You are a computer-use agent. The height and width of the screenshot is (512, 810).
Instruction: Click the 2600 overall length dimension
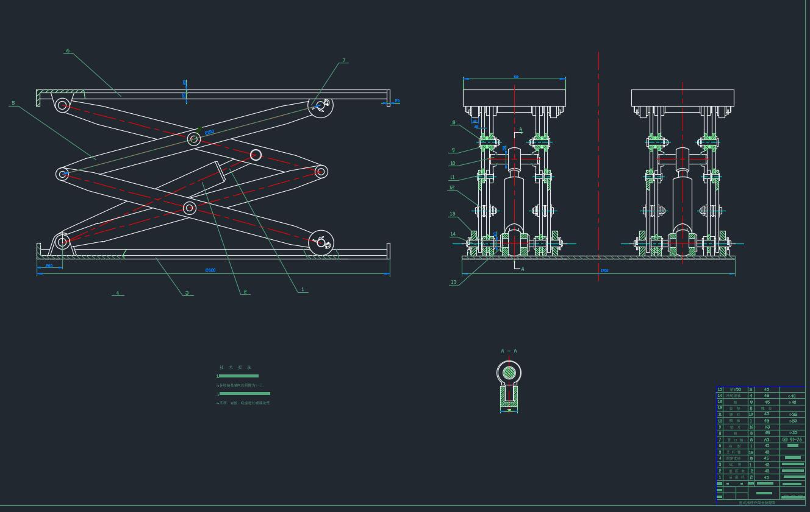[210, 270]
